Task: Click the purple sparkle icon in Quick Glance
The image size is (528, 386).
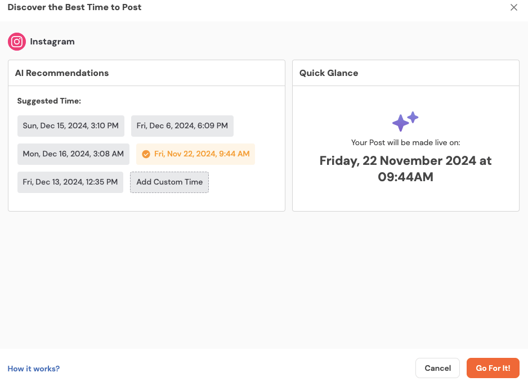Action: pyautogui.click(x=405, y=122)
